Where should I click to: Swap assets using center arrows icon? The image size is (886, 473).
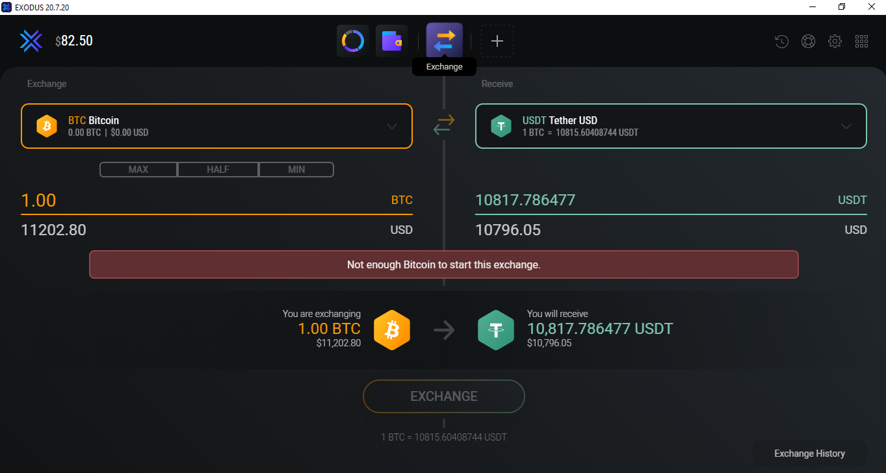445,125
